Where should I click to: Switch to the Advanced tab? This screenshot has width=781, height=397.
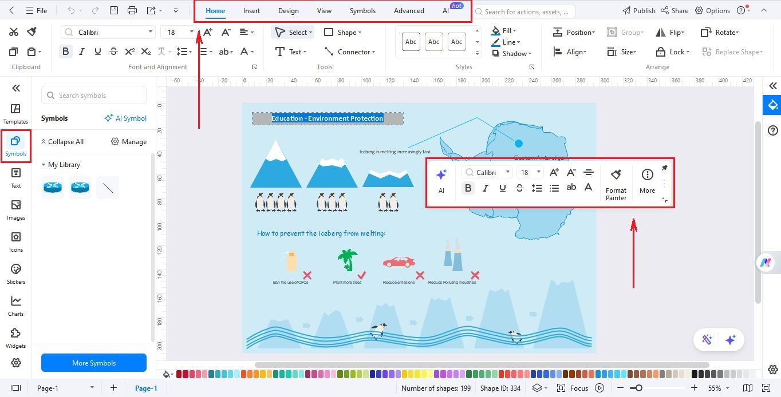tap(409, 10)
